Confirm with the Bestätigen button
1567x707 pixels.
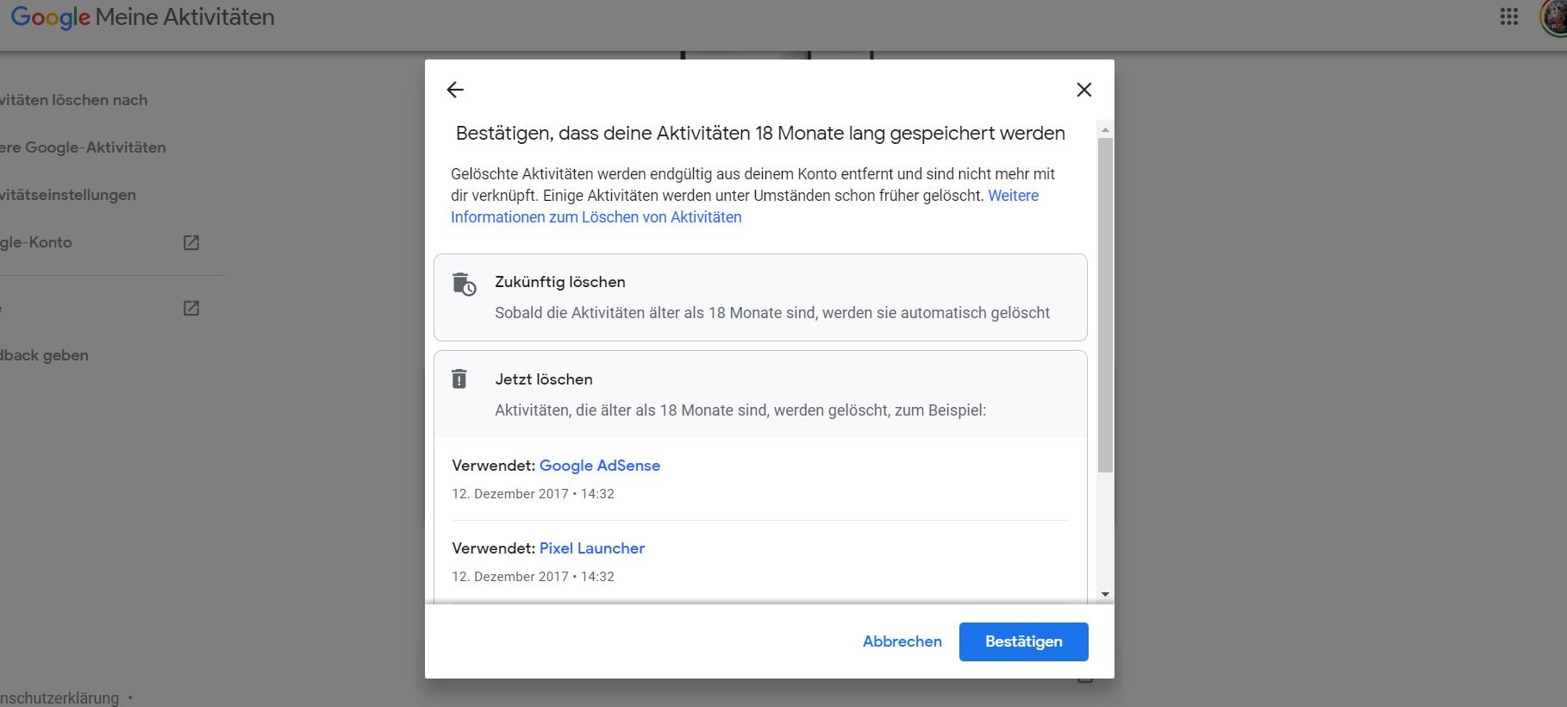[1023, 641]
